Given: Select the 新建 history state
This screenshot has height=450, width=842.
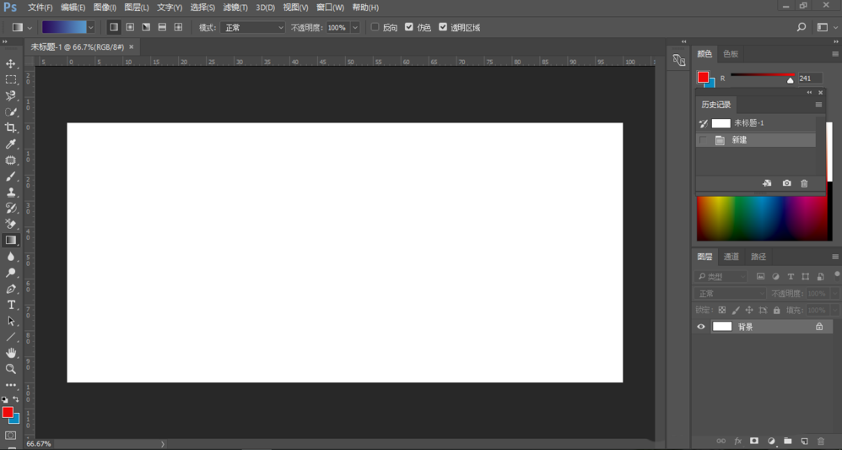Looking at the screenshot, I should [739, 140].
